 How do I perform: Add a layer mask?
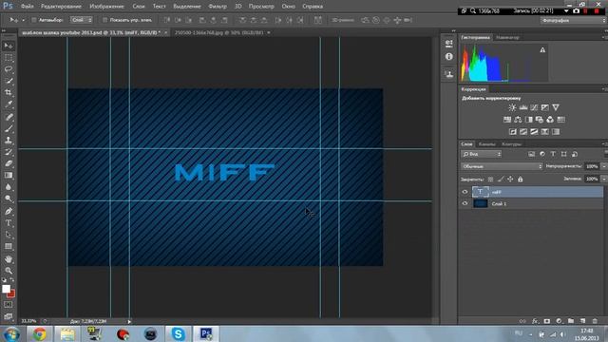[547, 321]
